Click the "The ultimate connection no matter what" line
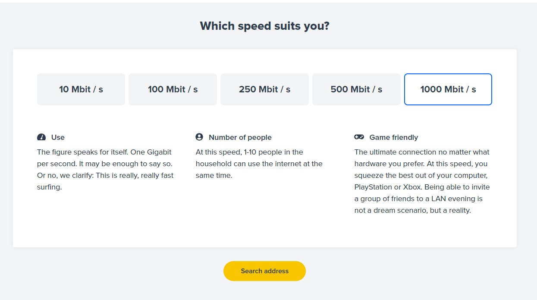The image size is (537, 300). pyautogui.click(x=422, y=152)
